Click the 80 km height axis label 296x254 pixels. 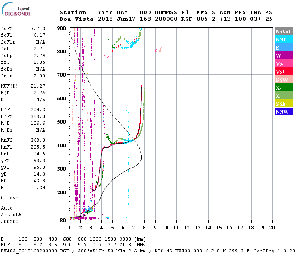click(x=63, y=221)
